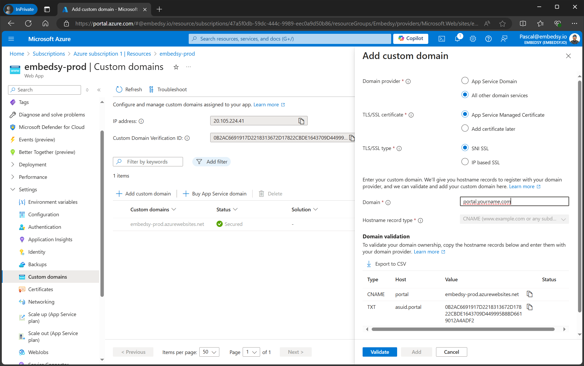584x366 pixels.
Task: Open the Cloud Shell terminal
Action: click(x=442, y=38)
